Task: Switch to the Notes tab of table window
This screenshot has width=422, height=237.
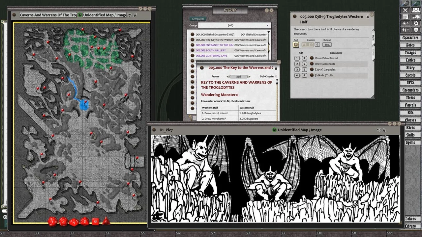Action: click(x=373, y=52)
